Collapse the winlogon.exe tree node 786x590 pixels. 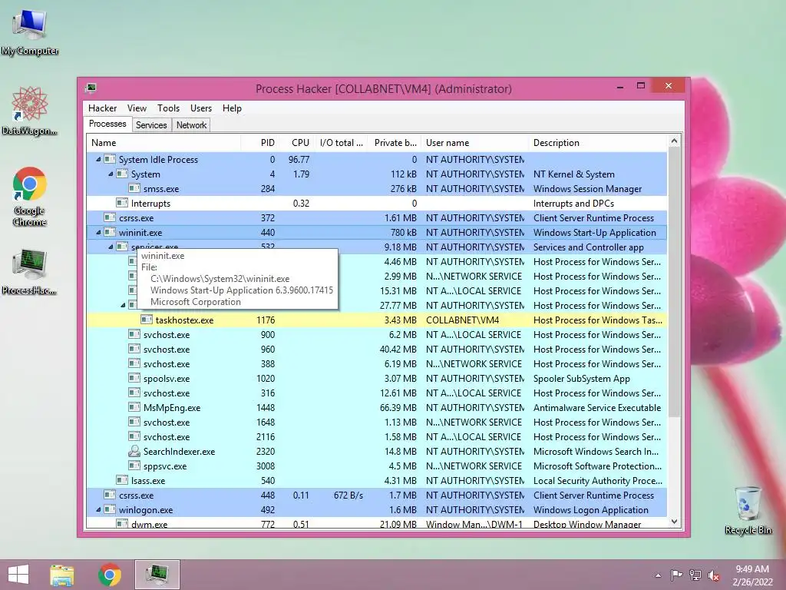98,510
